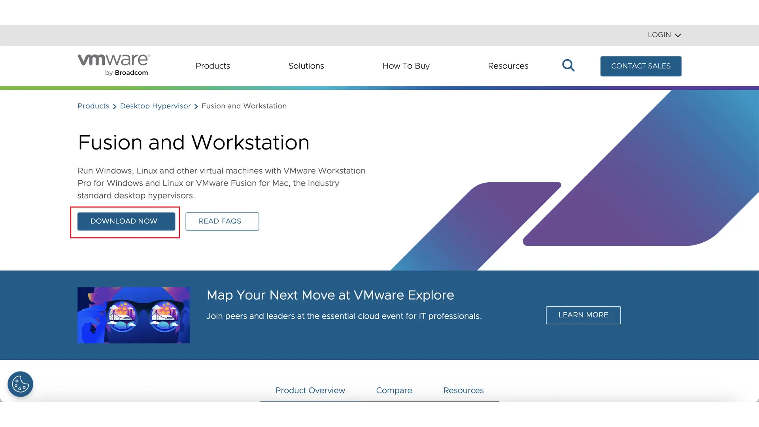Switch to the Product Overview tab

click(310, 390)
